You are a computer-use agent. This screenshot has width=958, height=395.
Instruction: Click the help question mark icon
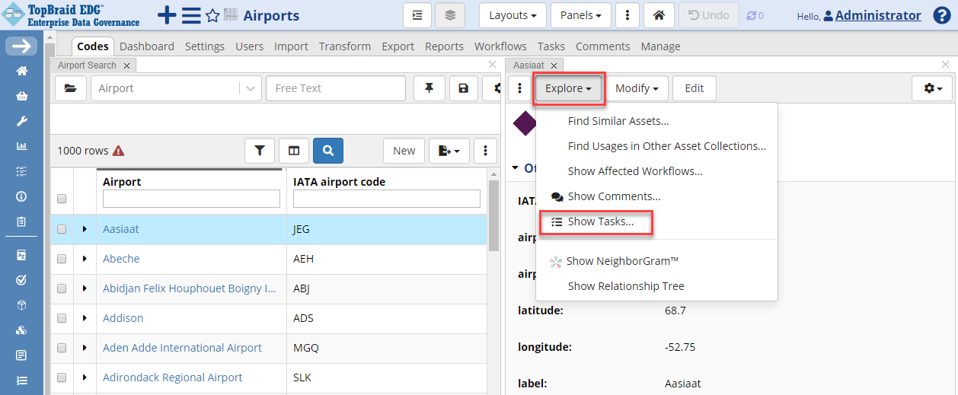point(941,15)
